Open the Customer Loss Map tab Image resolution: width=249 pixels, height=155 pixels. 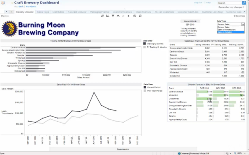pyautogui.click(x=212, y=12)
